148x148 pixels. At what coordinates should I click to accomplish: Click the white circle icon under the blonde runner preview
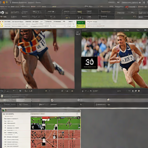click(136, 91)
